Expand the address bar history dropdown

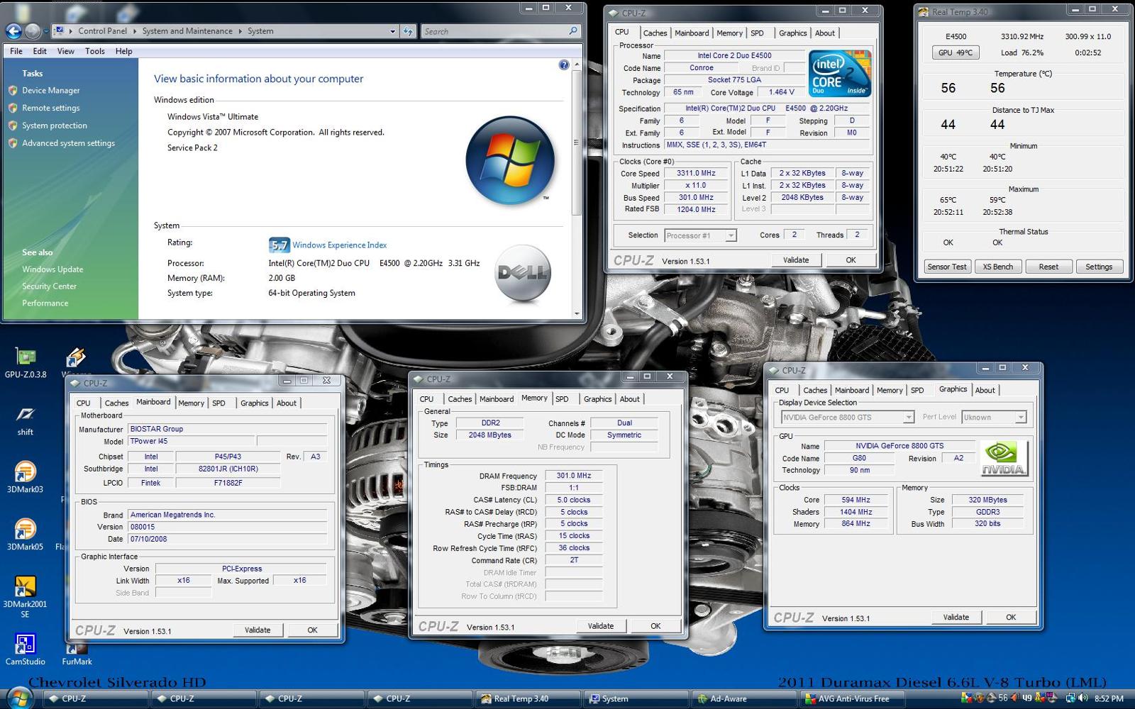[x=393, y=31]
